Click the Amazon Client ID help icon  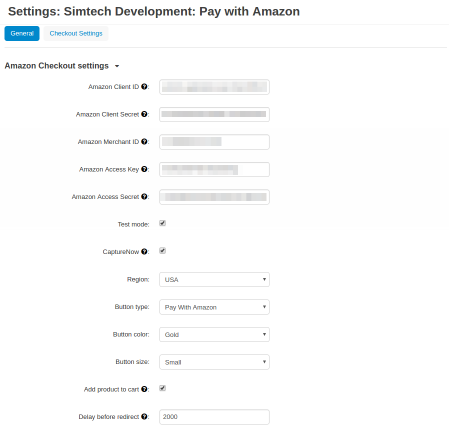[144, 86]
